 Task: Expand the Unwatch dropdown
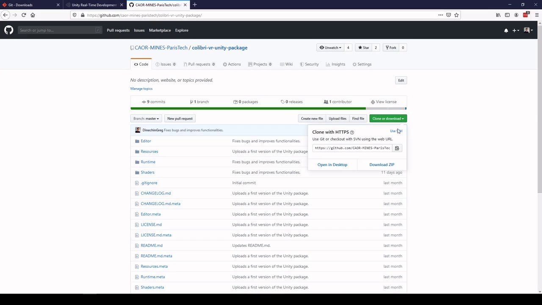(330, 47)
